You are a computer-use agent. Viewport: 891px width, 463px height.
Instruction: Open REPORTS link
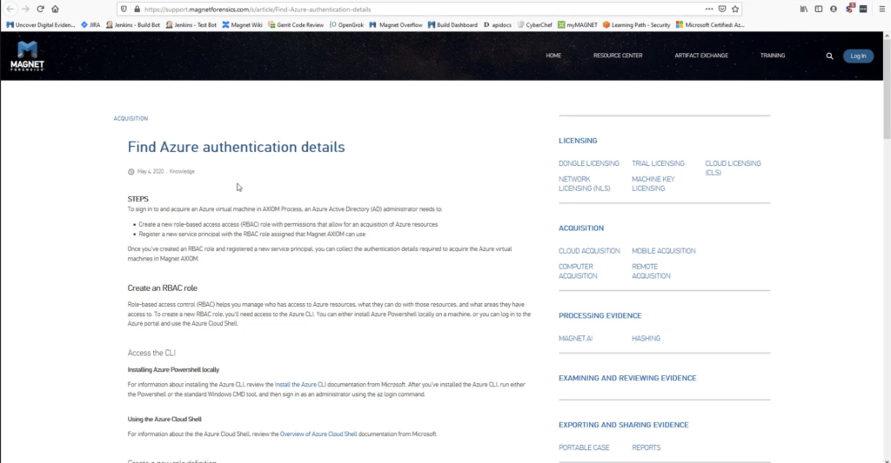pyautogui.click(x=646, y=447)
